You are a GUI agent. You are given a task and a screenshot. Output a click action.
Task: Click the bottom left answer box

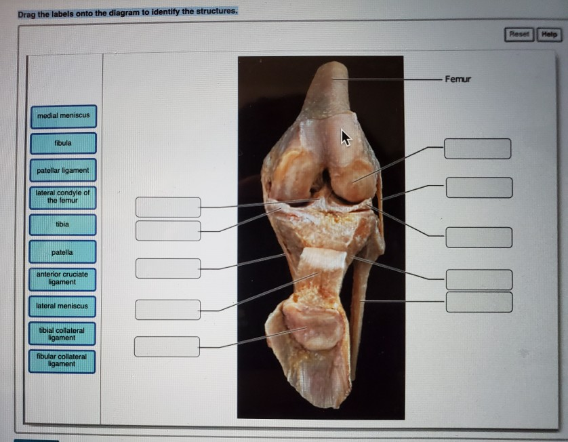click(167, 346)
